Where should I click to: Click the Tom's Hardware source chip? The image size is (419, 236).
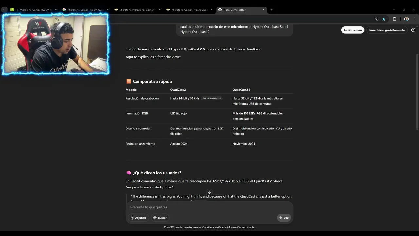click(x=211, y=98)
